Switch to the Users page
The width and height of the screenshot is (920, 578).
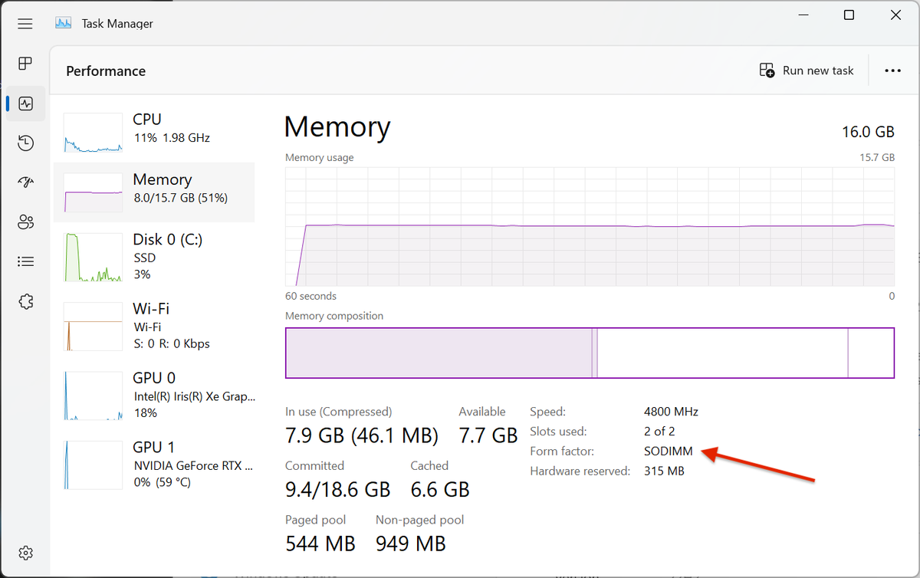point(25,222)
